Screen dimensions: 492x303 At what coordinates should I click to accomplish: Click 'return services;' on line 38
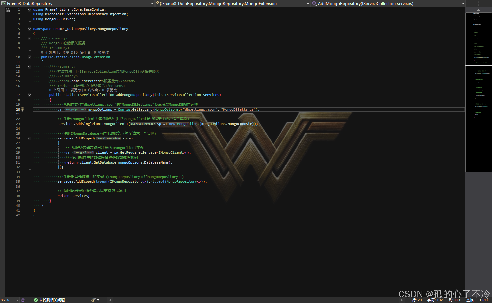73,196
